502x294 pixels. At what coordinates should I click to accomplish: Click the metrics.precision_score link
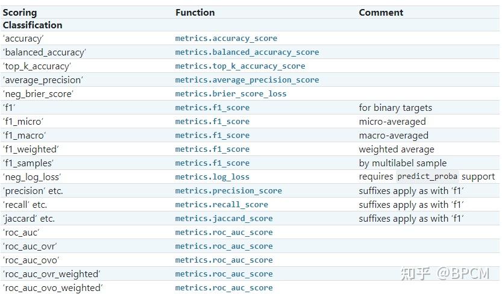(x=228, y=191)
